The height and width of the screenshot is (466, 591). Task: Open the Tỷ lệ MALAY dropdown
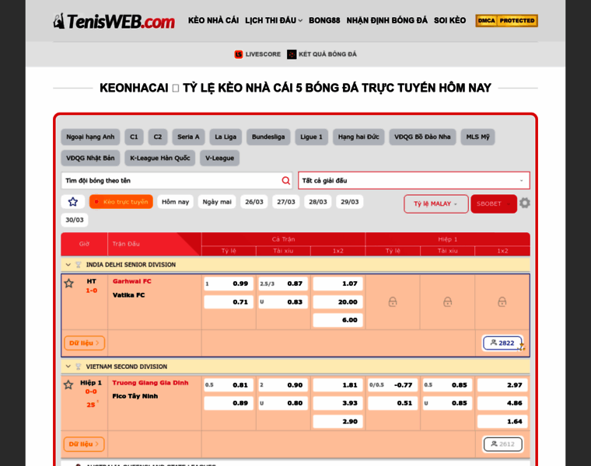436,203
